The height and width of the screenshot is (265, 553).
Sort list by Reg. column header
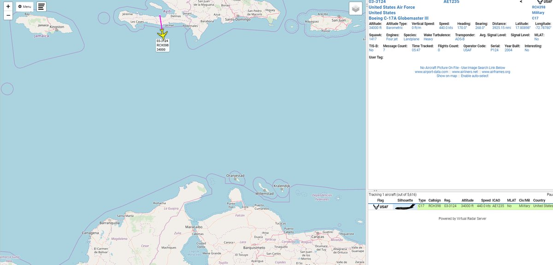click(x=447, y=201)
